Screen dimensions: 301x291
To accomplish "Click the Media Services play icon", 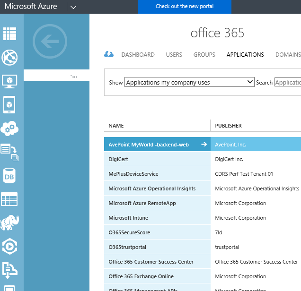I will click(x=9, y=246).
